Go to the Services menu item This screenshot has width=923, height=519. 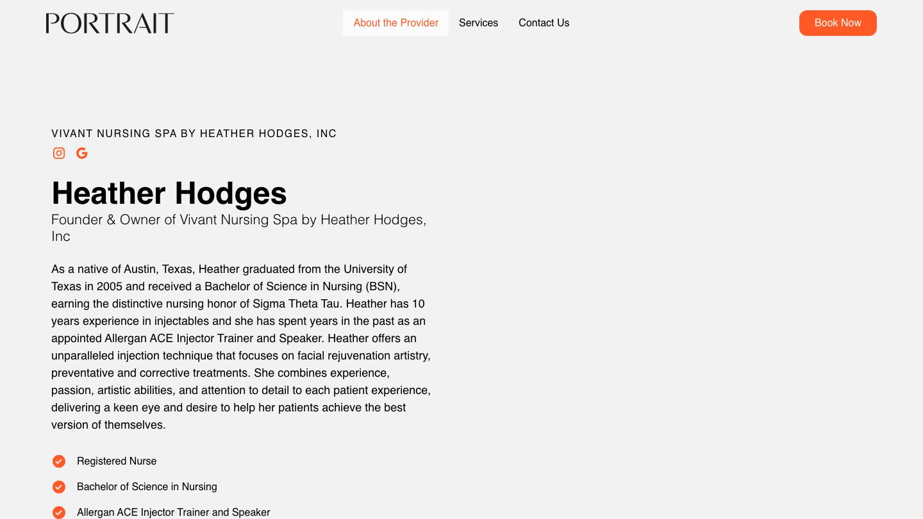point(478,23)
